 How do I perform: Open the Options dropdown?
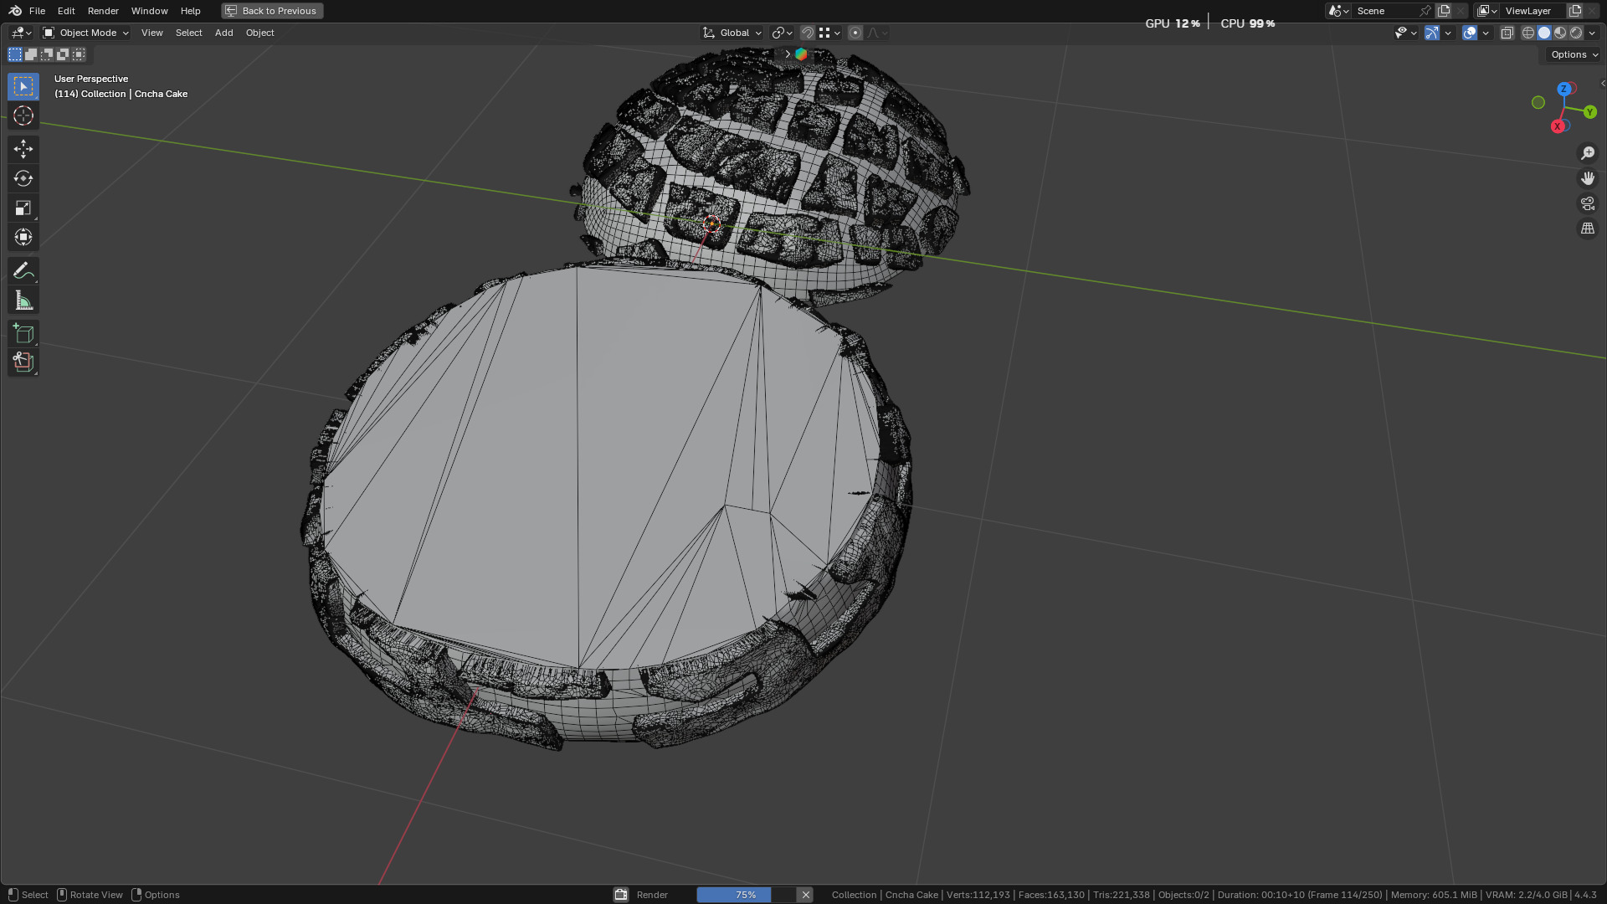click(1574, 54)
